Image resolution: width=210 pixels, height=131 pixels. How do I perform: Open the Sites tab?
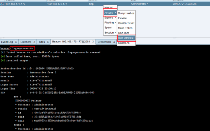42,42
